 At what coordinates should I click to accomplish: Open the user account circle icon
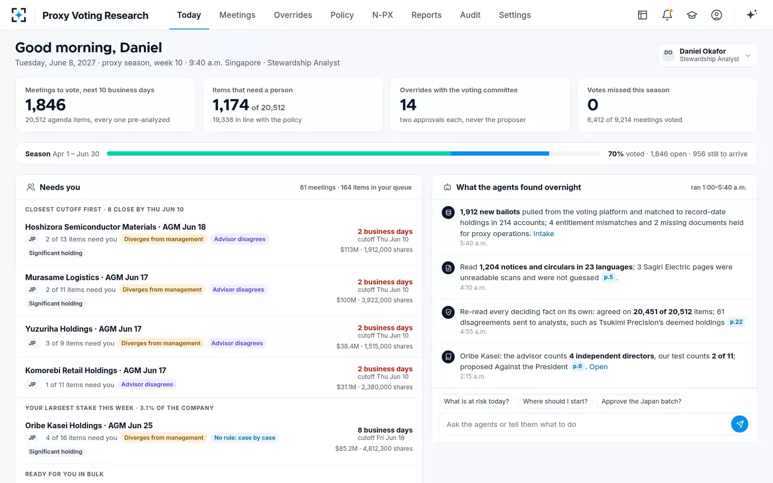tap(717, 15)
